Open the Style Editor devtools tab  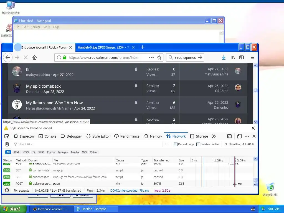[98, 136]
